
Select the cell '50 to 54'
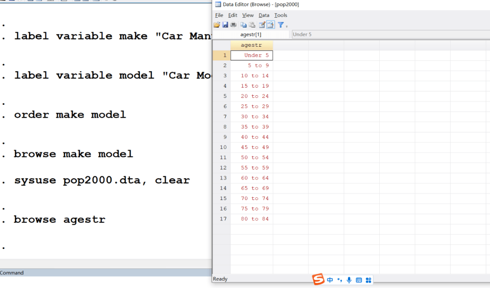[251, 157]
